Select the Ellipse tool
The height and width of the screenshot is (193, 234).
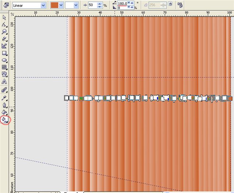pyautogui.click(x=4, y=60)
